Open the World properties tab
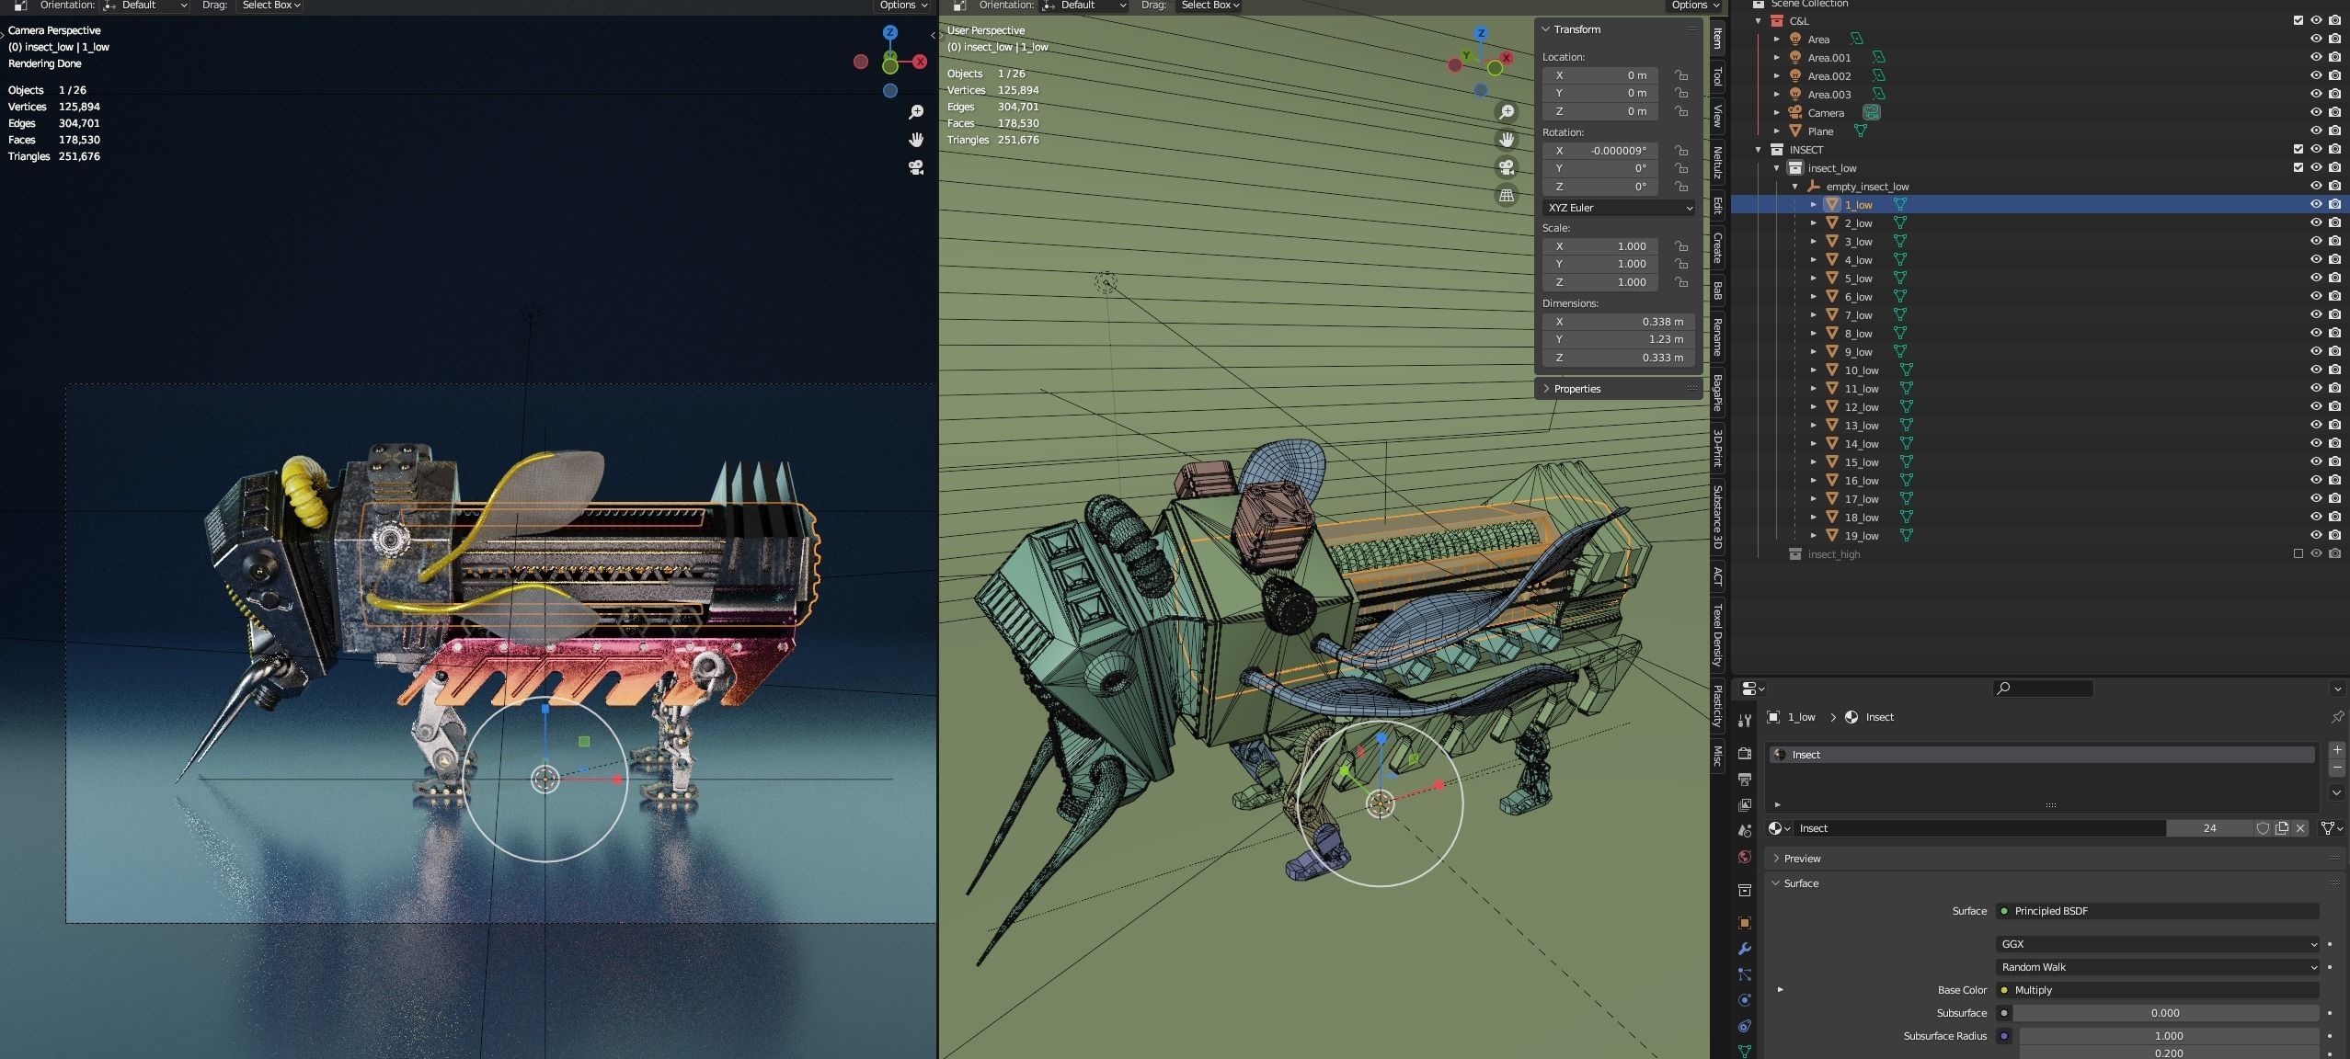2350x1059 pixels. click(1744, 857)
